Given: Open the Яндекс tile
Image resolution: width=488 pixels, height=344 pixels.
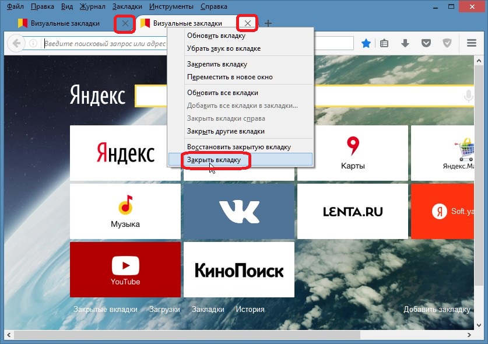Looking at the screenshot, I should pyautogui.click(x=125, y=153).
